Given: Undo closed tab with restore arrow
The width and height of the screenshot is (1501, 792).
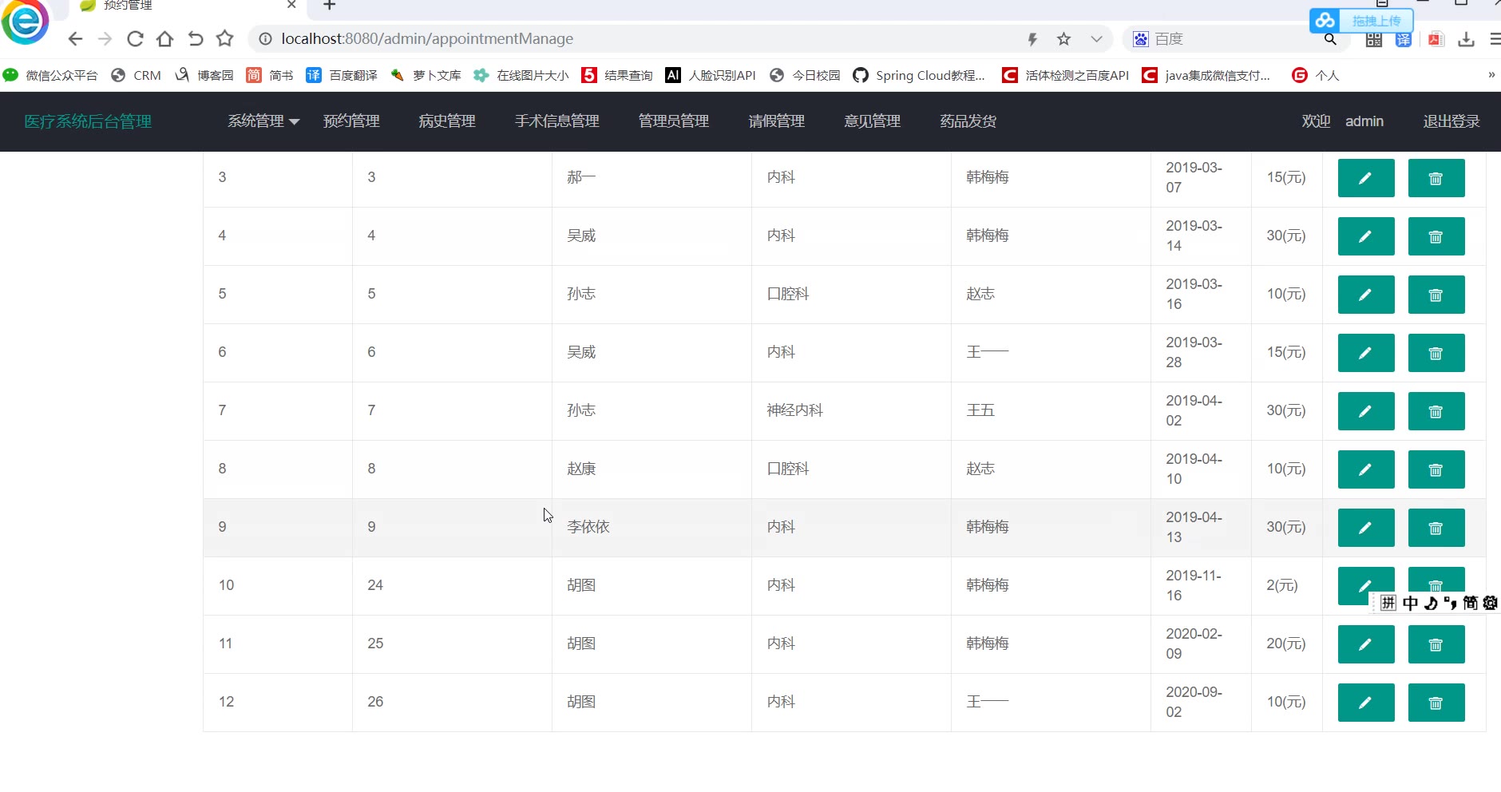Looking at the screenshot, I should [x=196, y=38].
